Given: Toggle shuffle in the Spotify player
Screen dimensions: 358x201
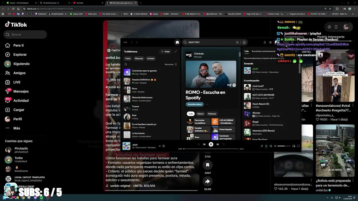Looking at the screenshot, I should [x=199, y=144].
